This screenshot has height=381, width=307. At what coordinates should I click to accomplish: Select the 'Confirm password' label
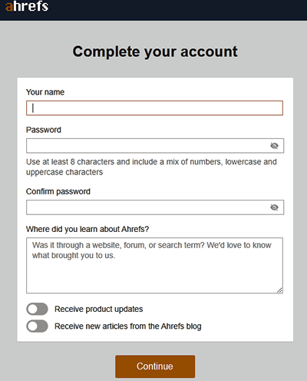(58, 191)
